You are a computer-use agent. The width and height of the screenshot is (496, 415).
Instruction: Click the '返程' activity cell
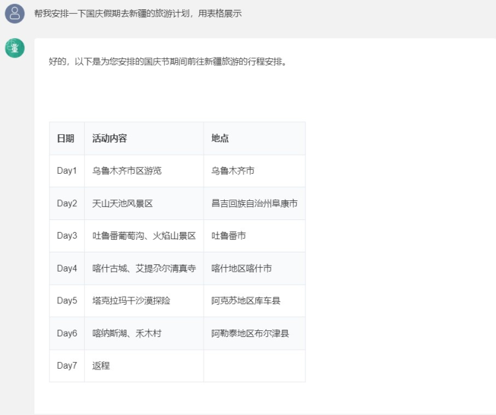(144, 365)
